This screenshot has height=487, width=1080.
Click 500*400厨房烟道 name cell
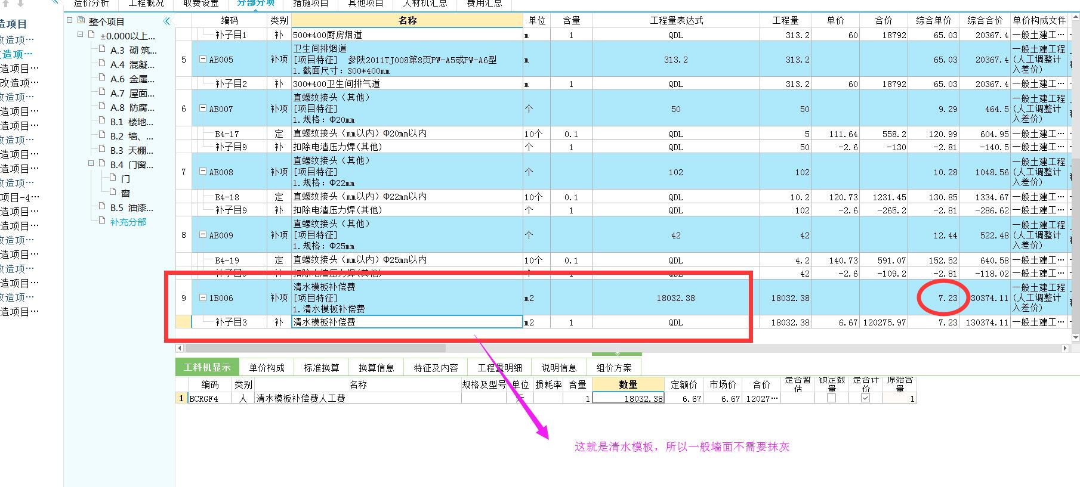click(407, 35)
